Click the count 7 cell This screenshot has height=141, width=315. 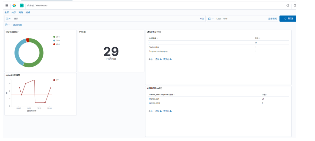[262, 103]
